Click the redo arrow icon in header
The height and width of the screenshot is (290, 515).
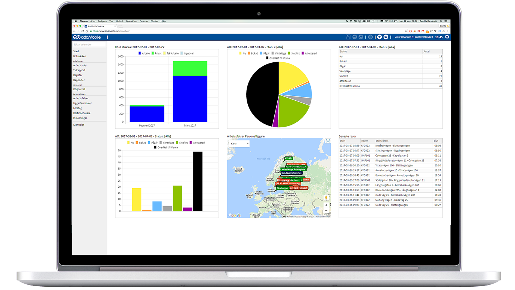pos(361,37)
